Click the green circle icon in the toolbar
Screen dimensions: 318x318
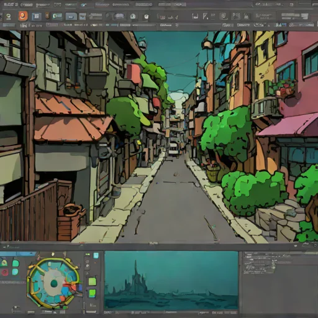[9, 17]
